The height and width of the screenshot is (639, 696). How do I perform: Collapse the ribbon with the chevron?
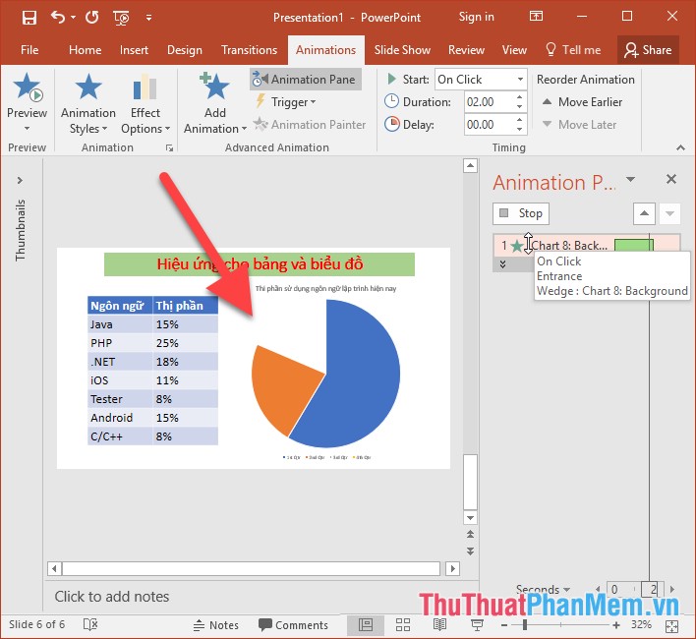(x=680, y=147)
